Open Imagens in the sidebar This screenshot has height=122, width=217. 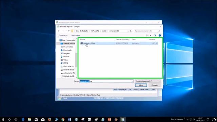(x=65, y=54)
